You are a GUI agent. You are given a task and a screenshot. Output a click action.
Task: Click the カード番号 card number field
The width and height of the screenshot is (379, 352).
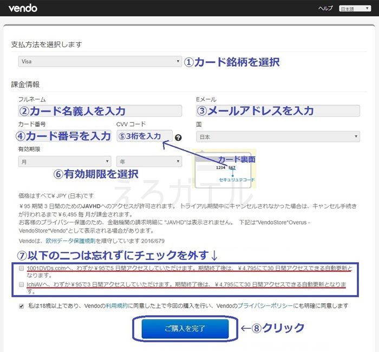pos(64,136)
